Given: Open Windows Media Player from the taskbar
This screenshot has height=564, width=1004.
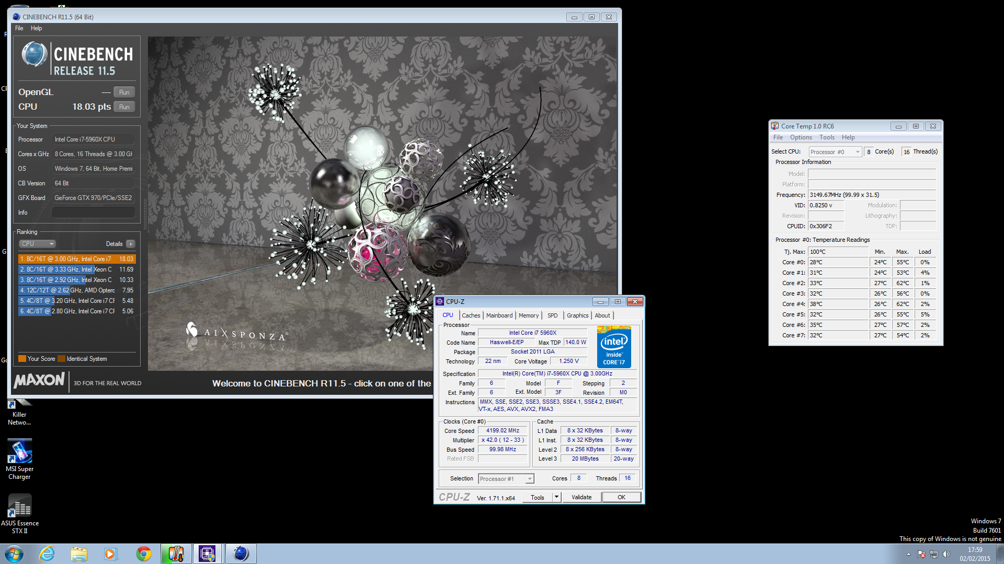Looking at the screenshot, I should (110, 554).
